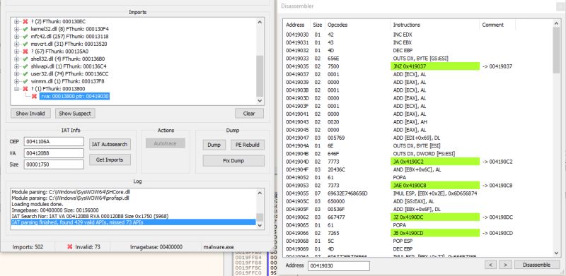Click the Show Suspect button
This screenshot has height=276, width=566.
(x=75, y=114)
